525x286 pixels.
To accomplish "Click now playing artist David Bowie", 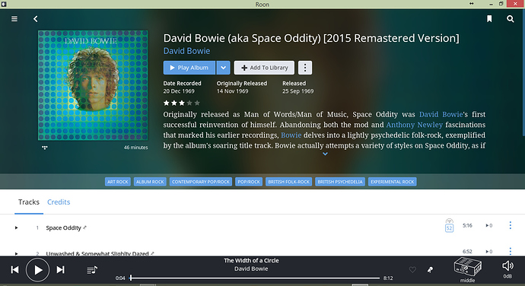I will 251,269.
